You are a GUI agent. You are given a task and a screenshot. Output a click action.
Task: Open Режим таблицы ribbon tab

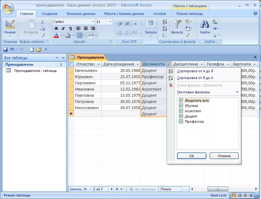coord(190,14)
